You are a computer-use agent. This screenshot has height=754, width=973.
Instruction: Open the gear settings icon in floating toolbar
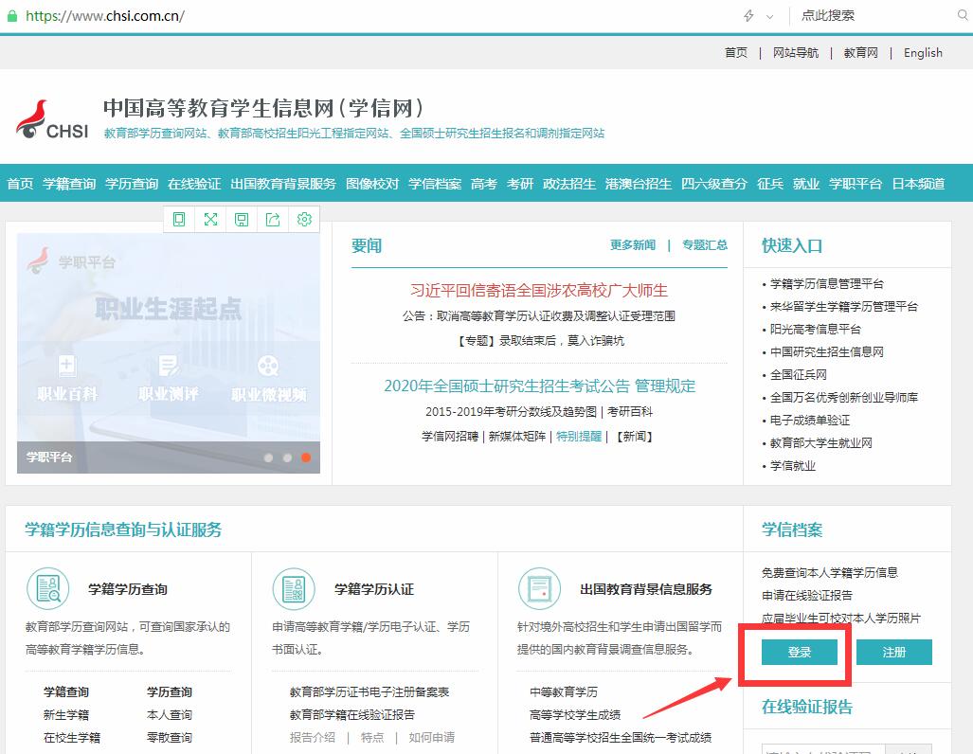pos(304,219)
